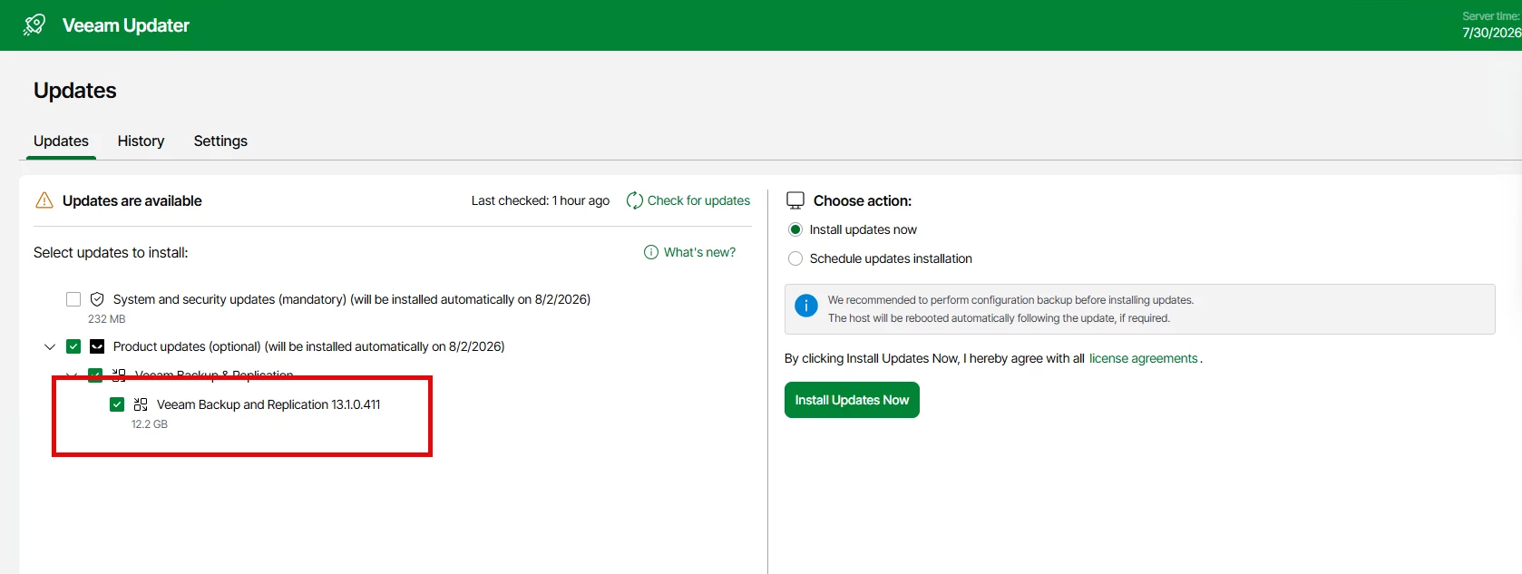Image resolution: width=1522 pixels, height=574 pixels.
Task: Select Install updates now radio button
Action: (x=795, y=229)
